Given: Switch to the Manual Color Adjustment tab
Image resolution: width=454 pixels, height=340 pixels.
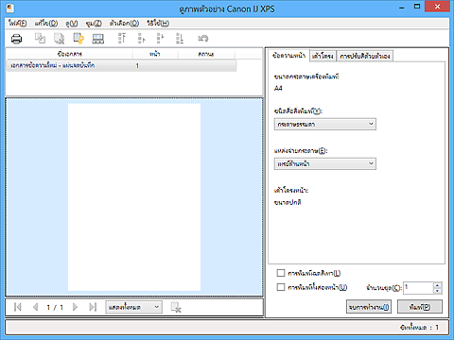Looking at the screenshot, I should (365, 56).
